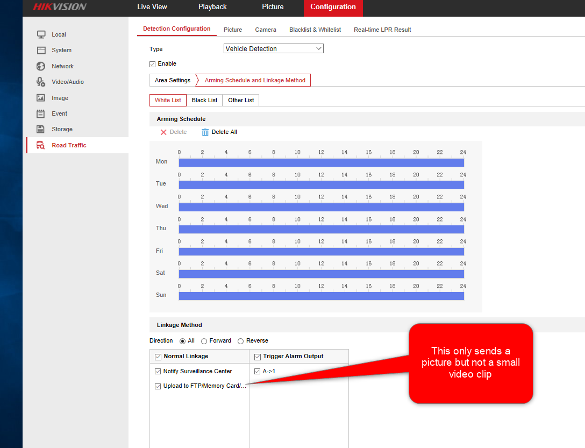Viewport: 585px width, 448px height.
Task: Click the Network globe icon
Action: pyautogui.click(x=41, y=66)
